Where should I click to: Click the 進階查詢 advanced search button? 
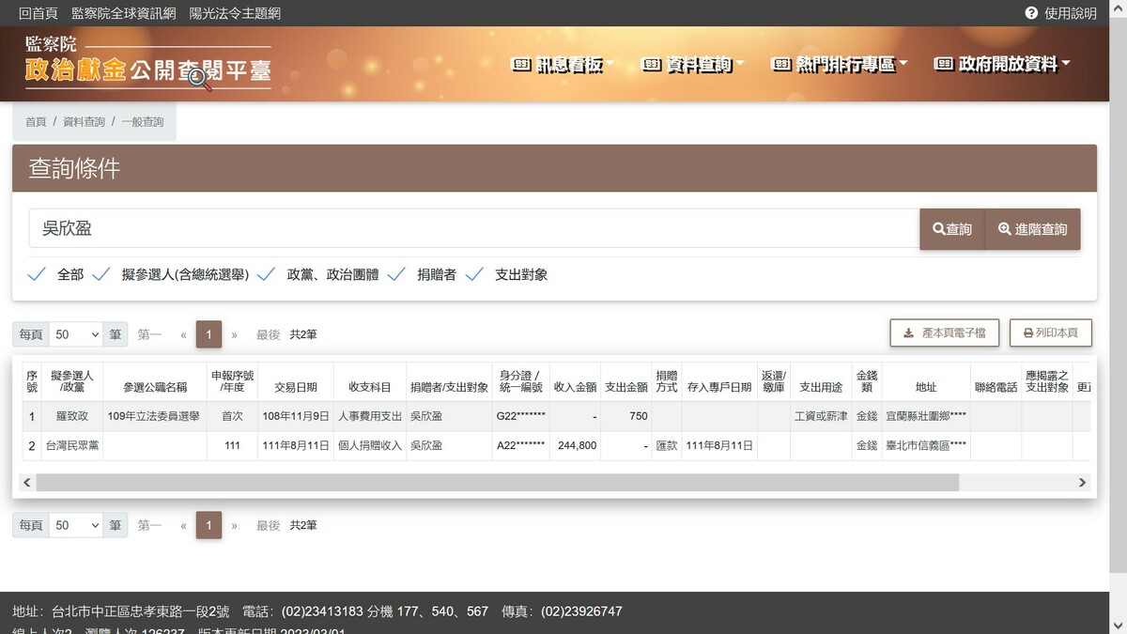tap(1033, 229)
